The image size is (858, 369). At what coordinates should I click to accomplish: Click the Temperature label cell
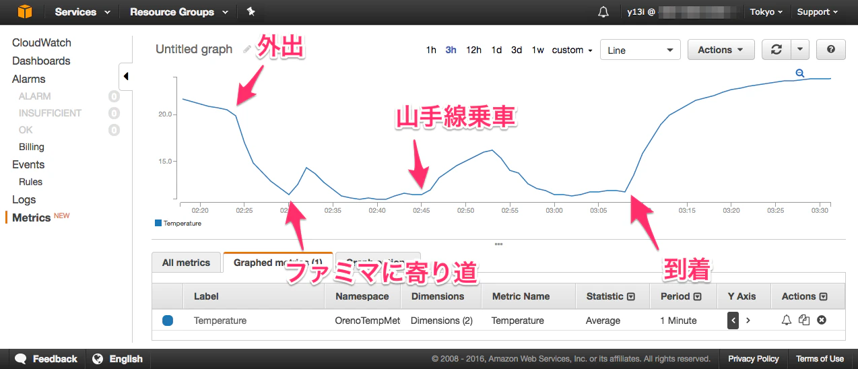tap(220, 321)
